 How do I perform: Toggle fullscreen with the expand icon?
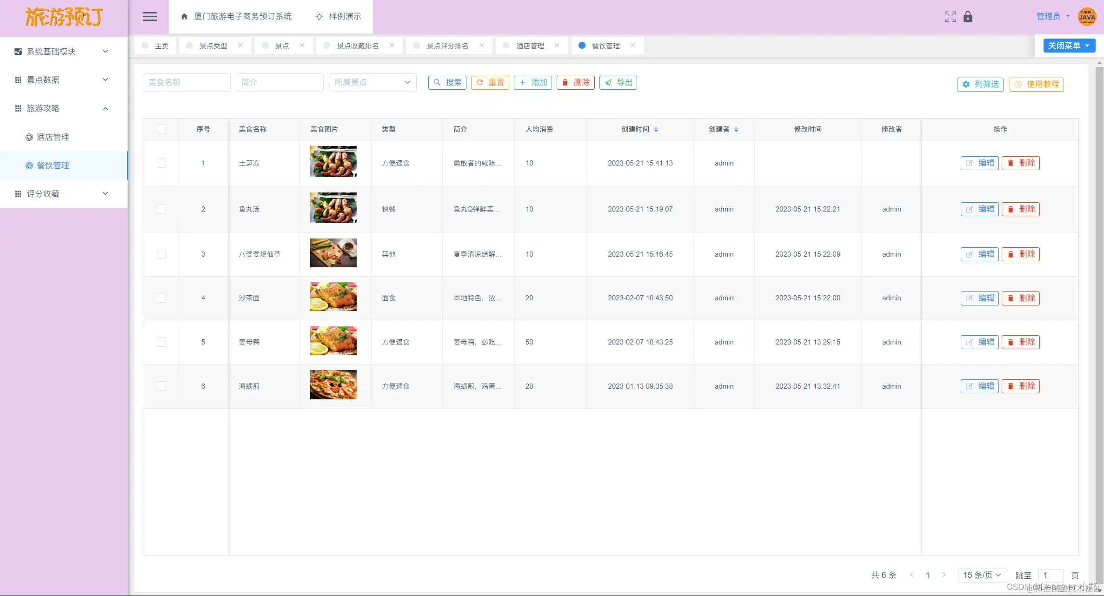950,17
